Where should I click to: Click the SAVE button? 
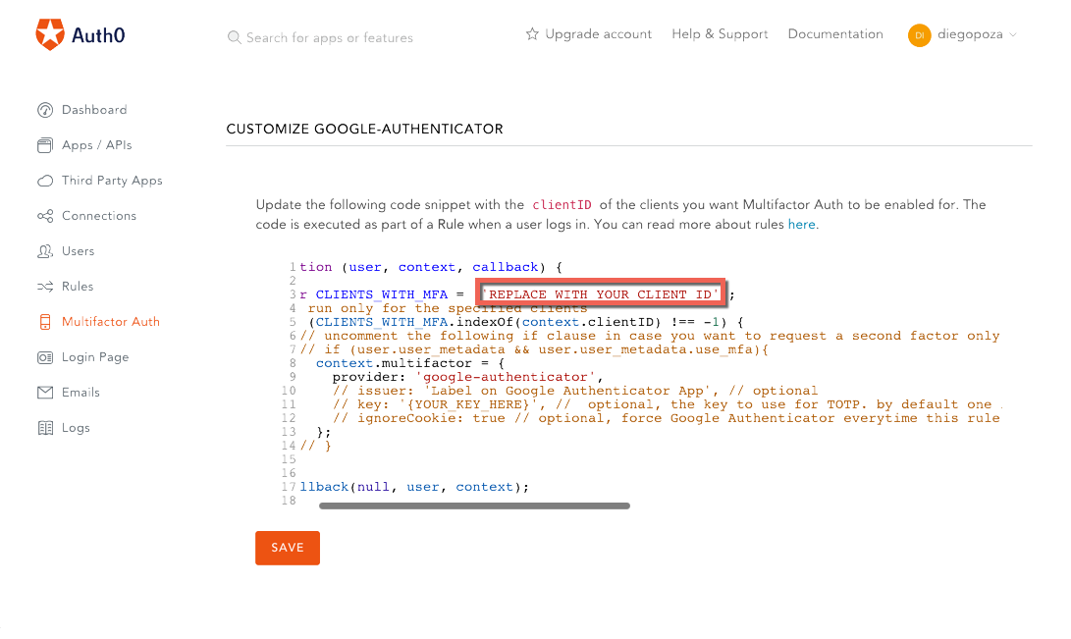tap(288, 548)
